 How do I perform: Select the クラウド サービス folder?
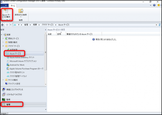click(x=14, y=46)
